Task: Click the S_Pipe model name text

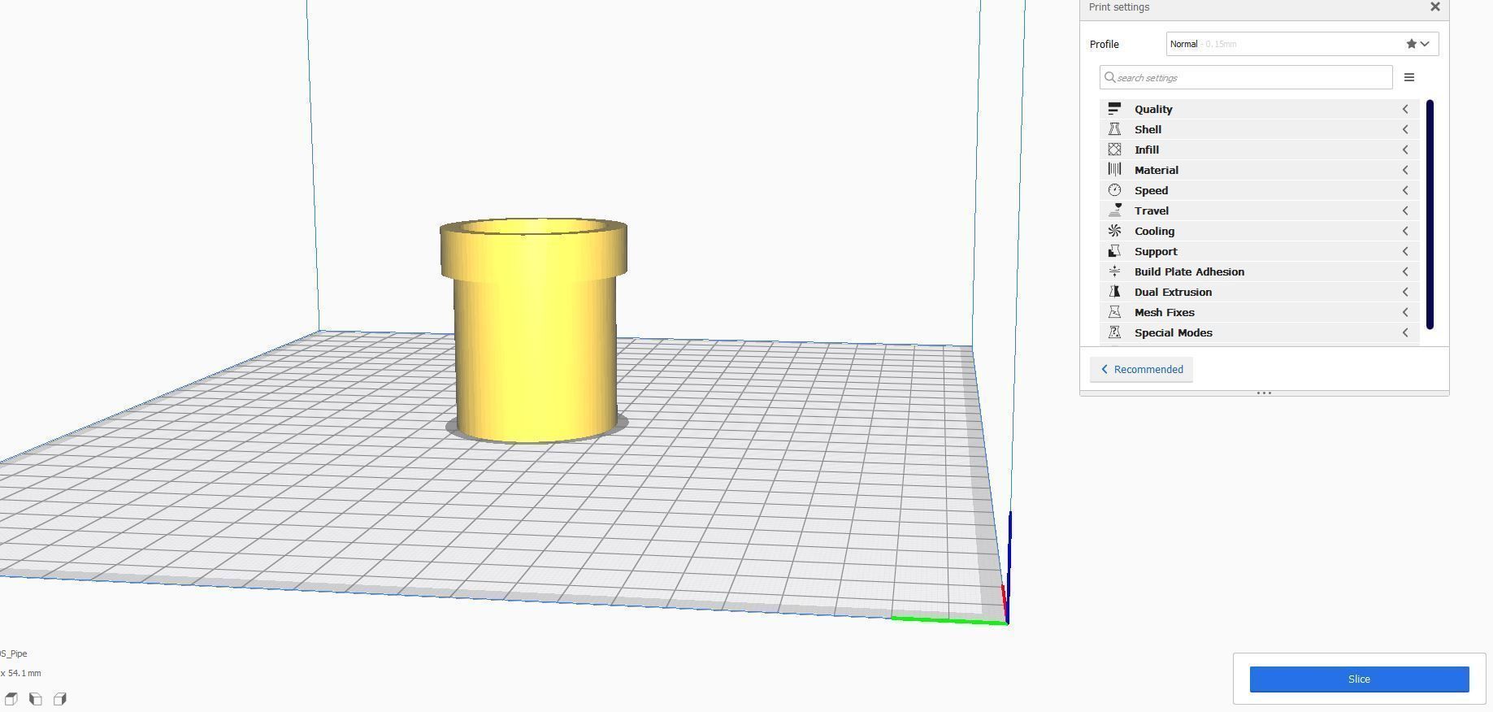Action: click(x=14, y=653)
